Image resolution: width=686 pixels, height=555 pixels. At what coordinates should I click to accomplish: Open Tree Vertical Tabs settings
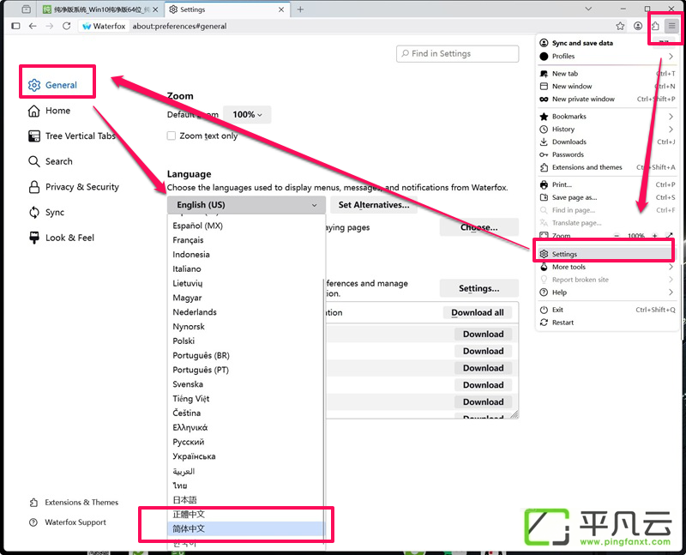(x=71, y=136)
